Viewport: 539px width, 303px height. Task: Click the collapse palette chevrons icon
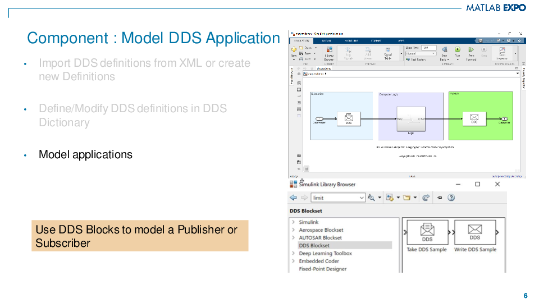299,169
